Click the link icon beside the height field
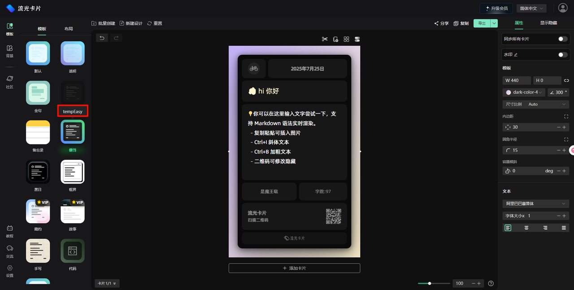This screenshot has height=290, width=574. pos(566,80)
